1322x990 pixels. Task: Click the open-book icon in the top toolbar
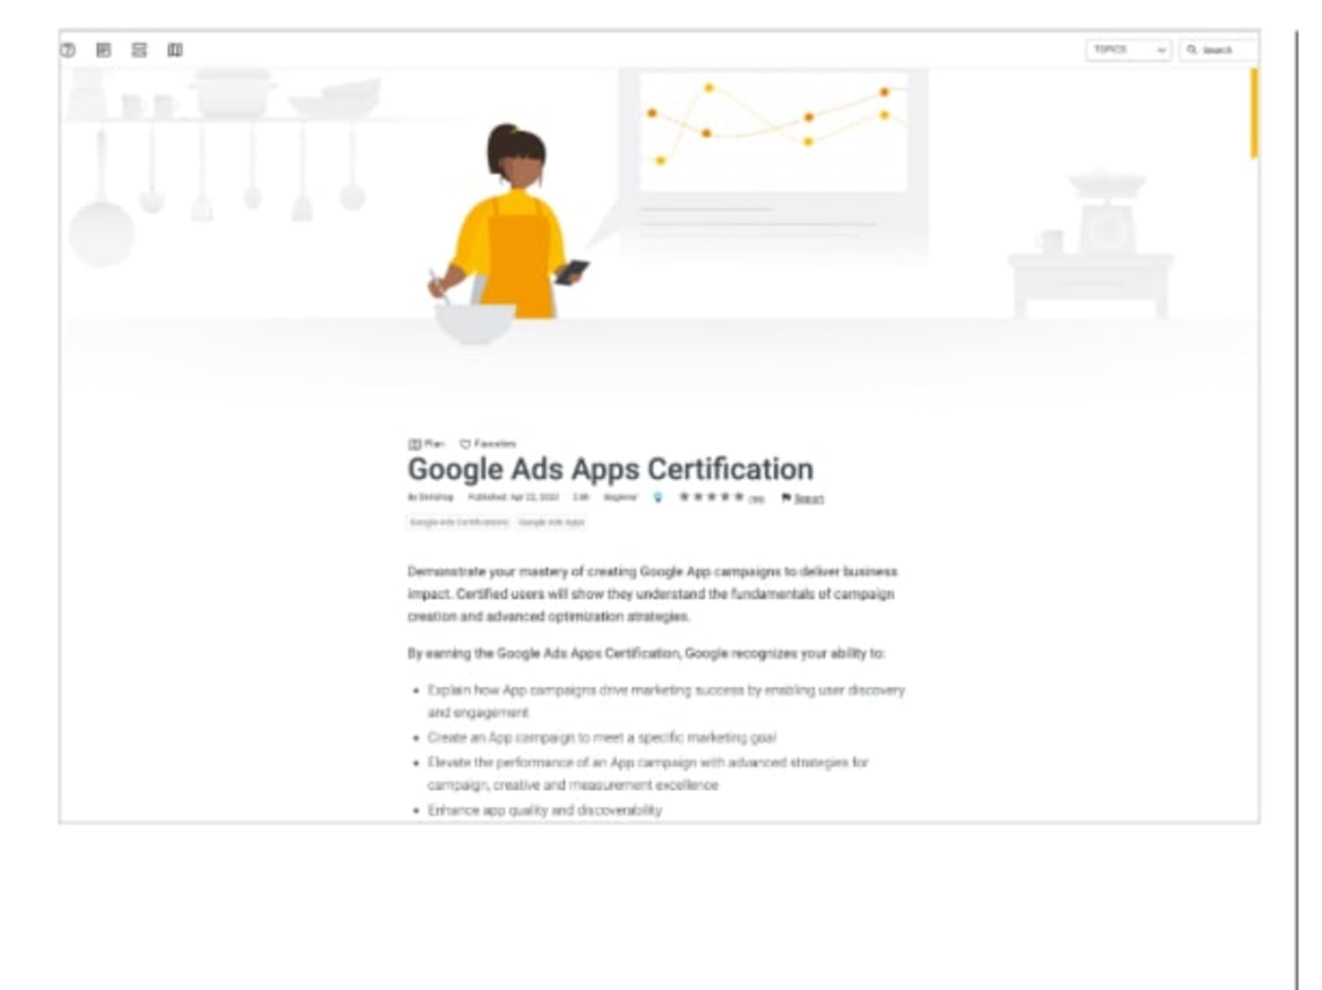click(x=175, y=50)
